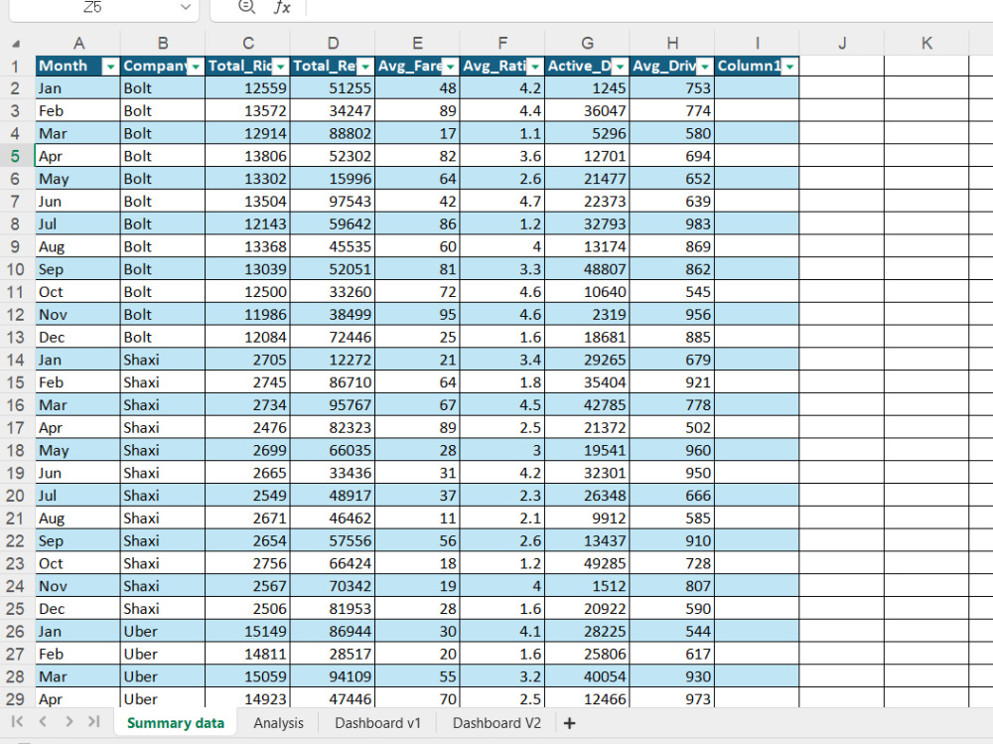Open the Month column filter dropdown
Image resolution: width=993 pixels, height=744 pixels.
pyautogui.click(x=109, y=66)
